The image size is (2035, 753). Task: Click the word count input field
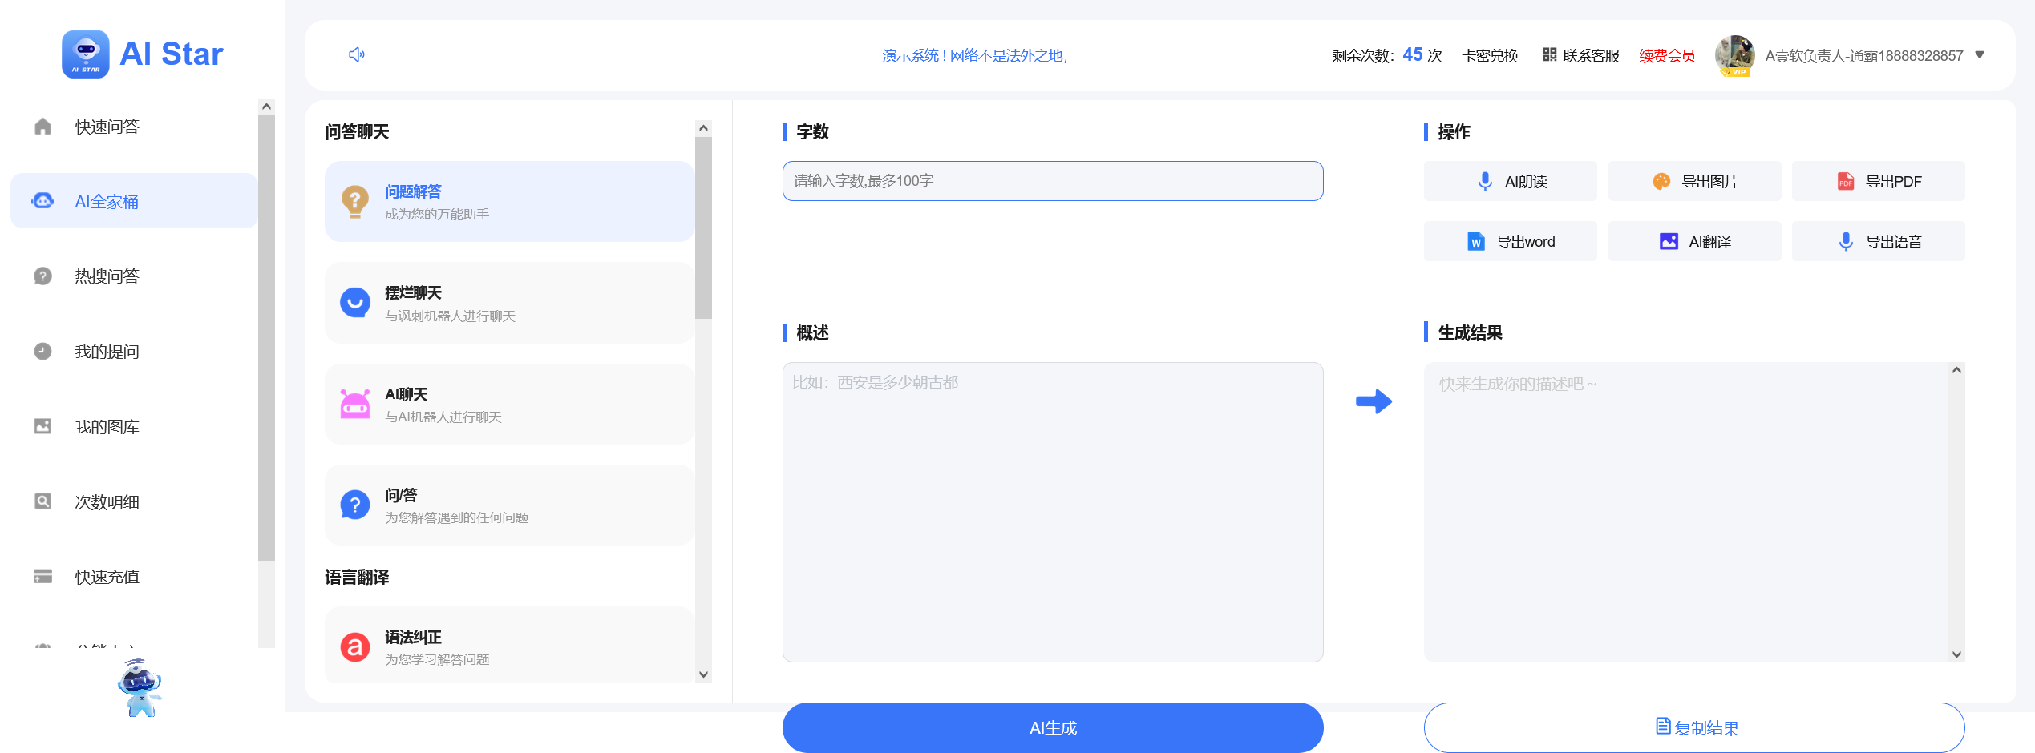(x=1053, y=181)
